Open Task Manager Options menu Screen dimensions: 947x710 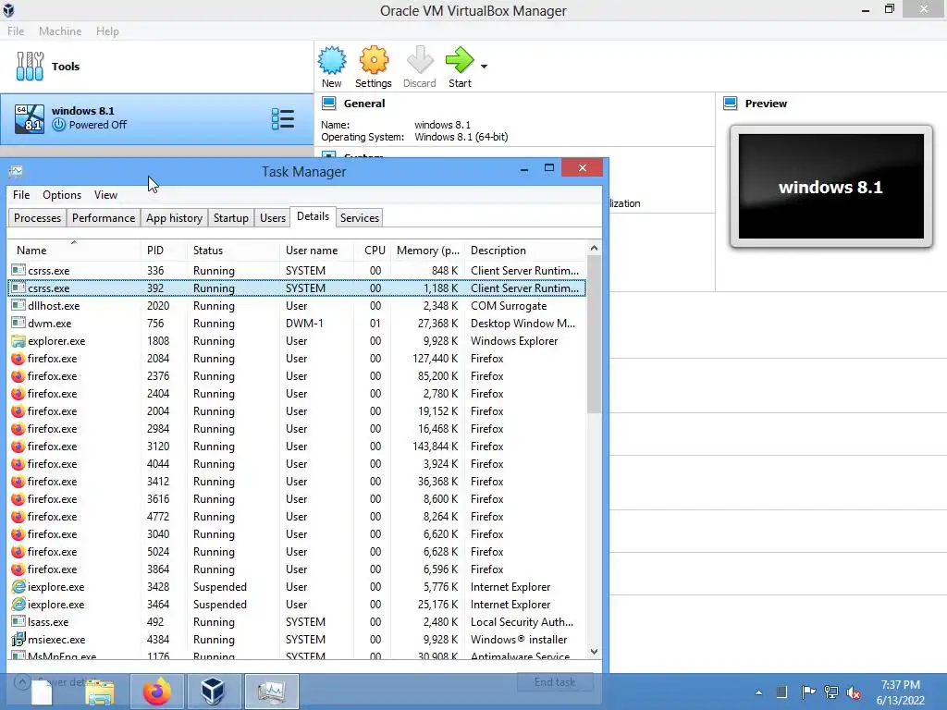(x=62, y=195)
